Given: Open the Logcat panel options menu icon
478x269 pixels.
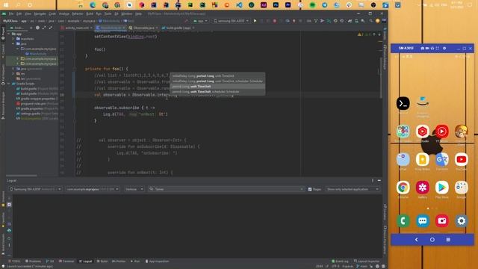Looking at the screenshot, I should [x=373, y=181].
